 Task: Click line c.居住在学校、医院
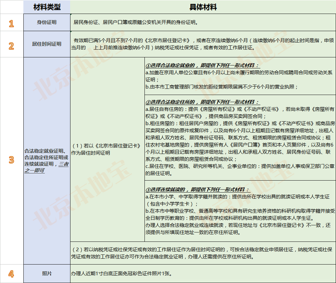point(240,170)
